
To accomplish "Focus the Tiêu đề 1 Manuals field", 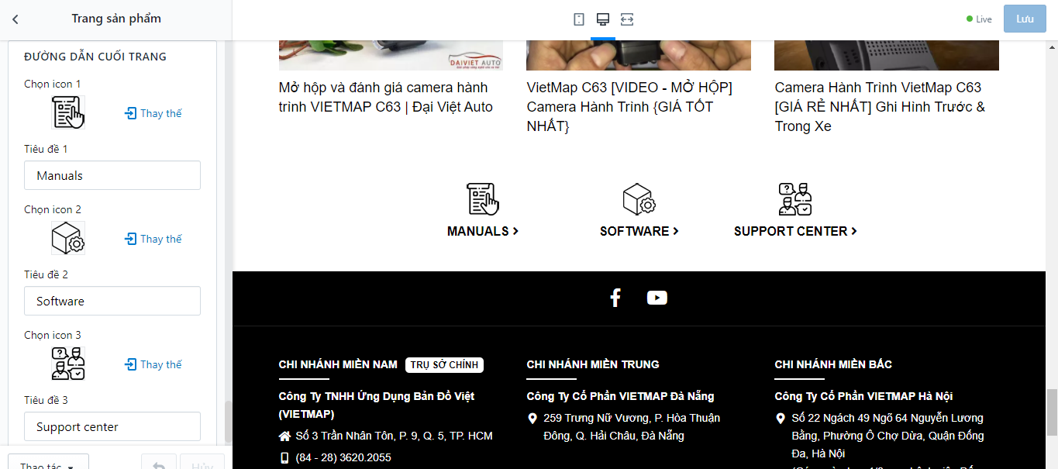I will 112,175.
